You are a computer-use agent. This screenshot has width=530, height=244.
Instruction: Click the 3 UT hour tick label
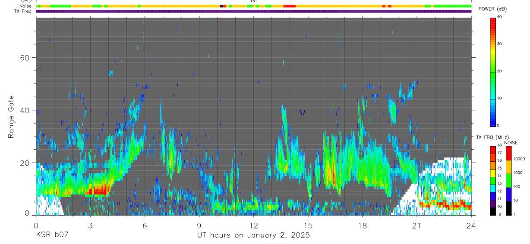(90, 226)
